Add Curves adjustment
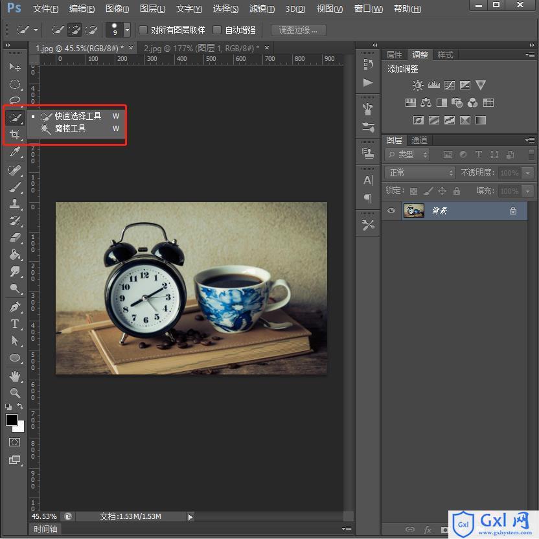Viewport: 539px width, 539px height. point(450,85)
